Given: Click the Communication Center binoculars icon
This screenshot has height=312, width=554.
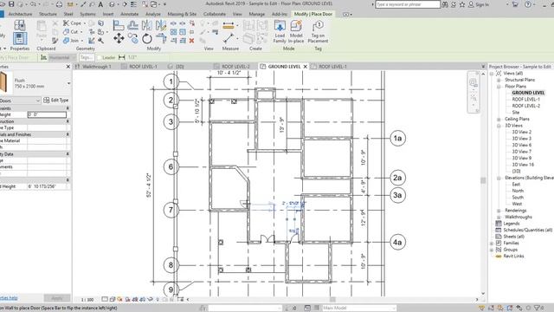Looking at the screenshot, I should [x=445, y=4].
